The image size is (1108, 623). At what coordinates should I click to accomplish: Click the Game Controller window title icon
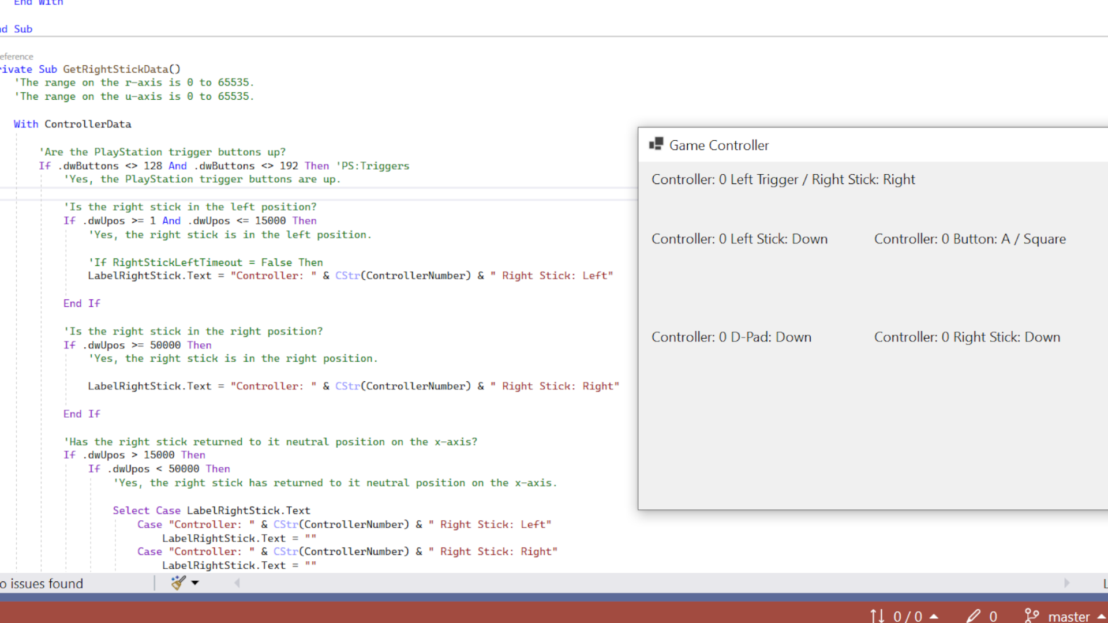point(656,144)
